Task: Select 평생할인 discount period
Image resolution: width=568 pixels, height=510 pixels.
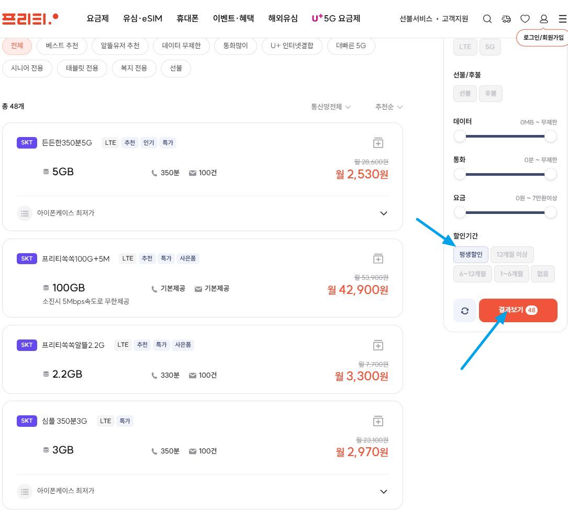Action: (471, 254)
